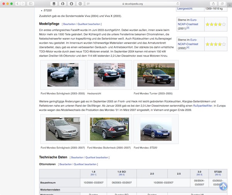Click the 2002 Euro NCAP star rating image
Viewport: 232px width, 195px height.
216,44
